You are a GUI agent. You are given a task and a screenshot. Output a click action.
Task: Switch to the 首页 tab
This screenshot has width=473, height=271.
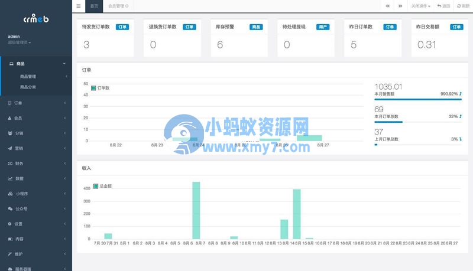click(94, 6)
